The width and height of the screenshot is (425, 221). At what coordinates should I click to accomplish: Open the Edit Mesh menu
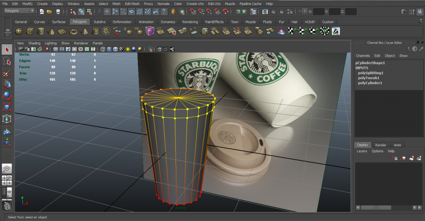132,4
